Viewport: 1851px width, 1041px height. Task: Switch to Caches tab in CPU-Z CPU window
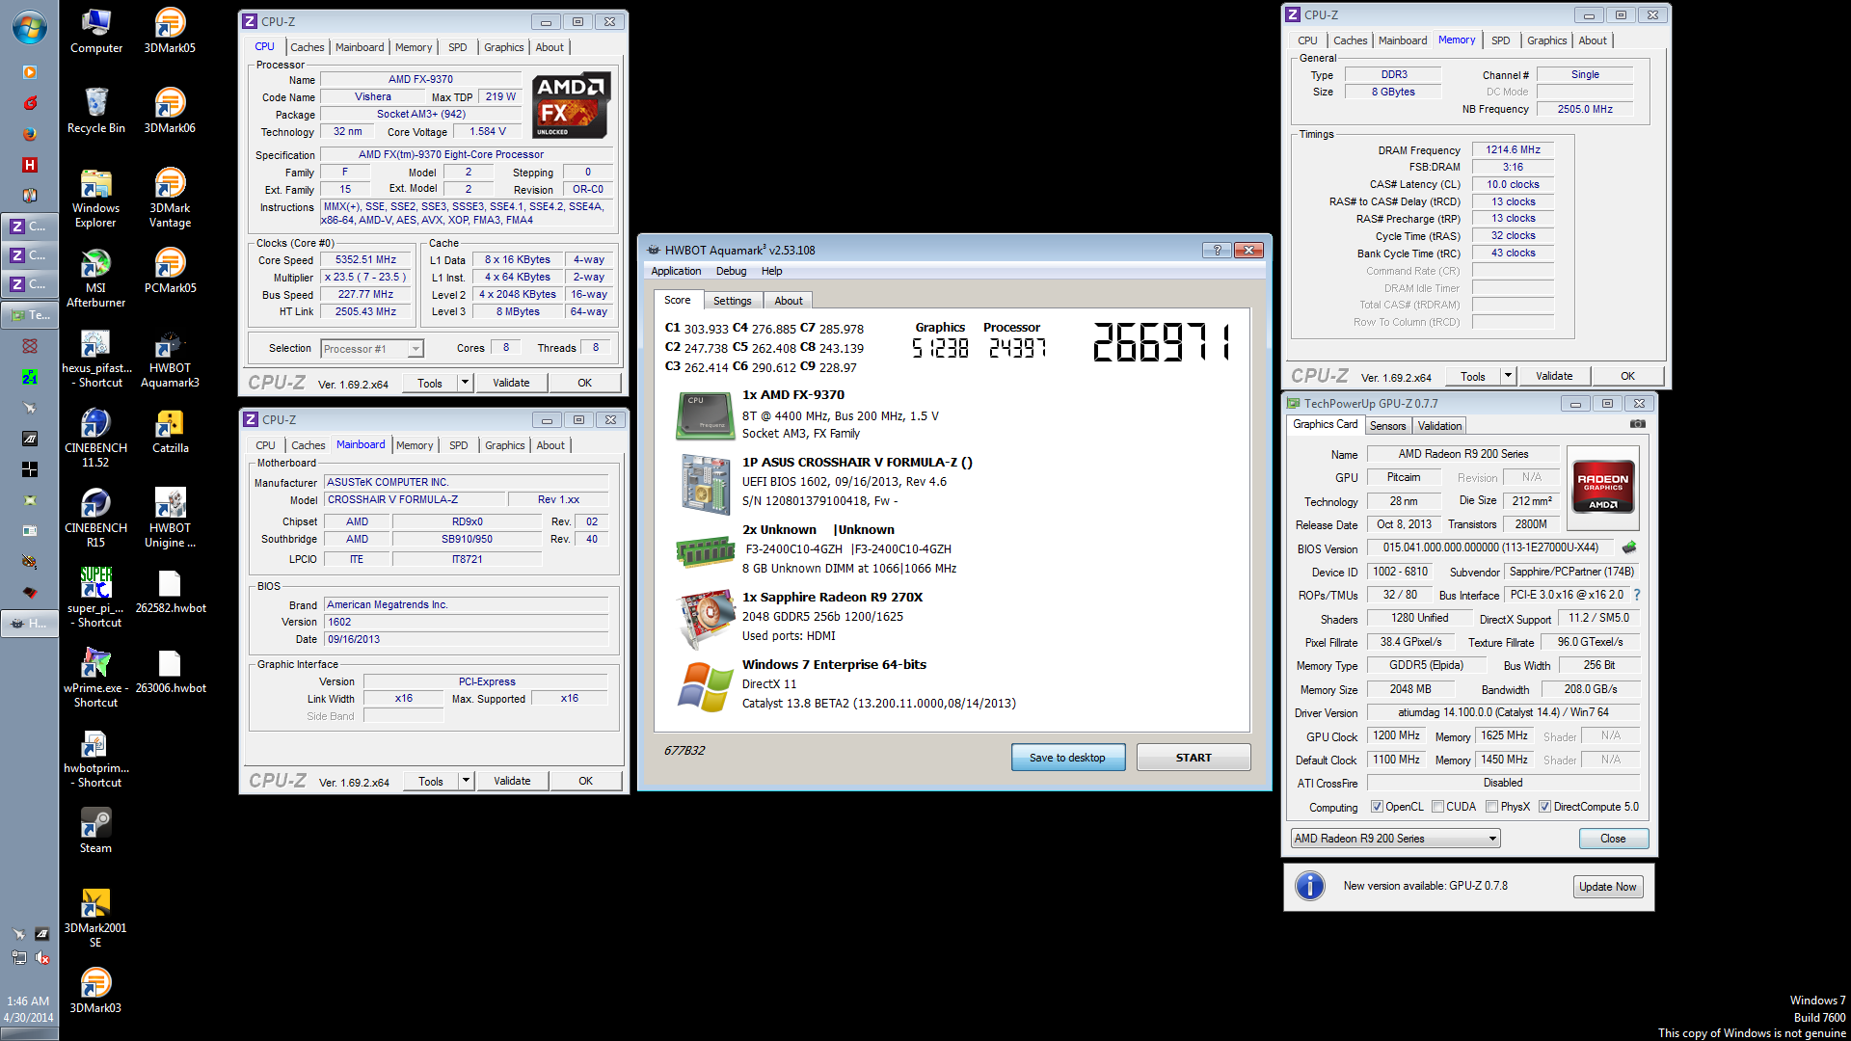click(307, 47)
